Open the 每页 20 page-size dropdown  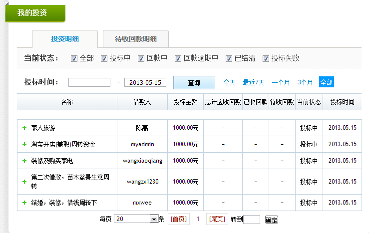coord(136,219)
